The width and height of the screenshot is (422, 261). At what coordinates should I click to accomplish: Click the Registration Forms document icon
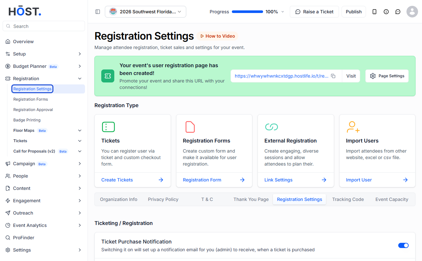point(190,127)
